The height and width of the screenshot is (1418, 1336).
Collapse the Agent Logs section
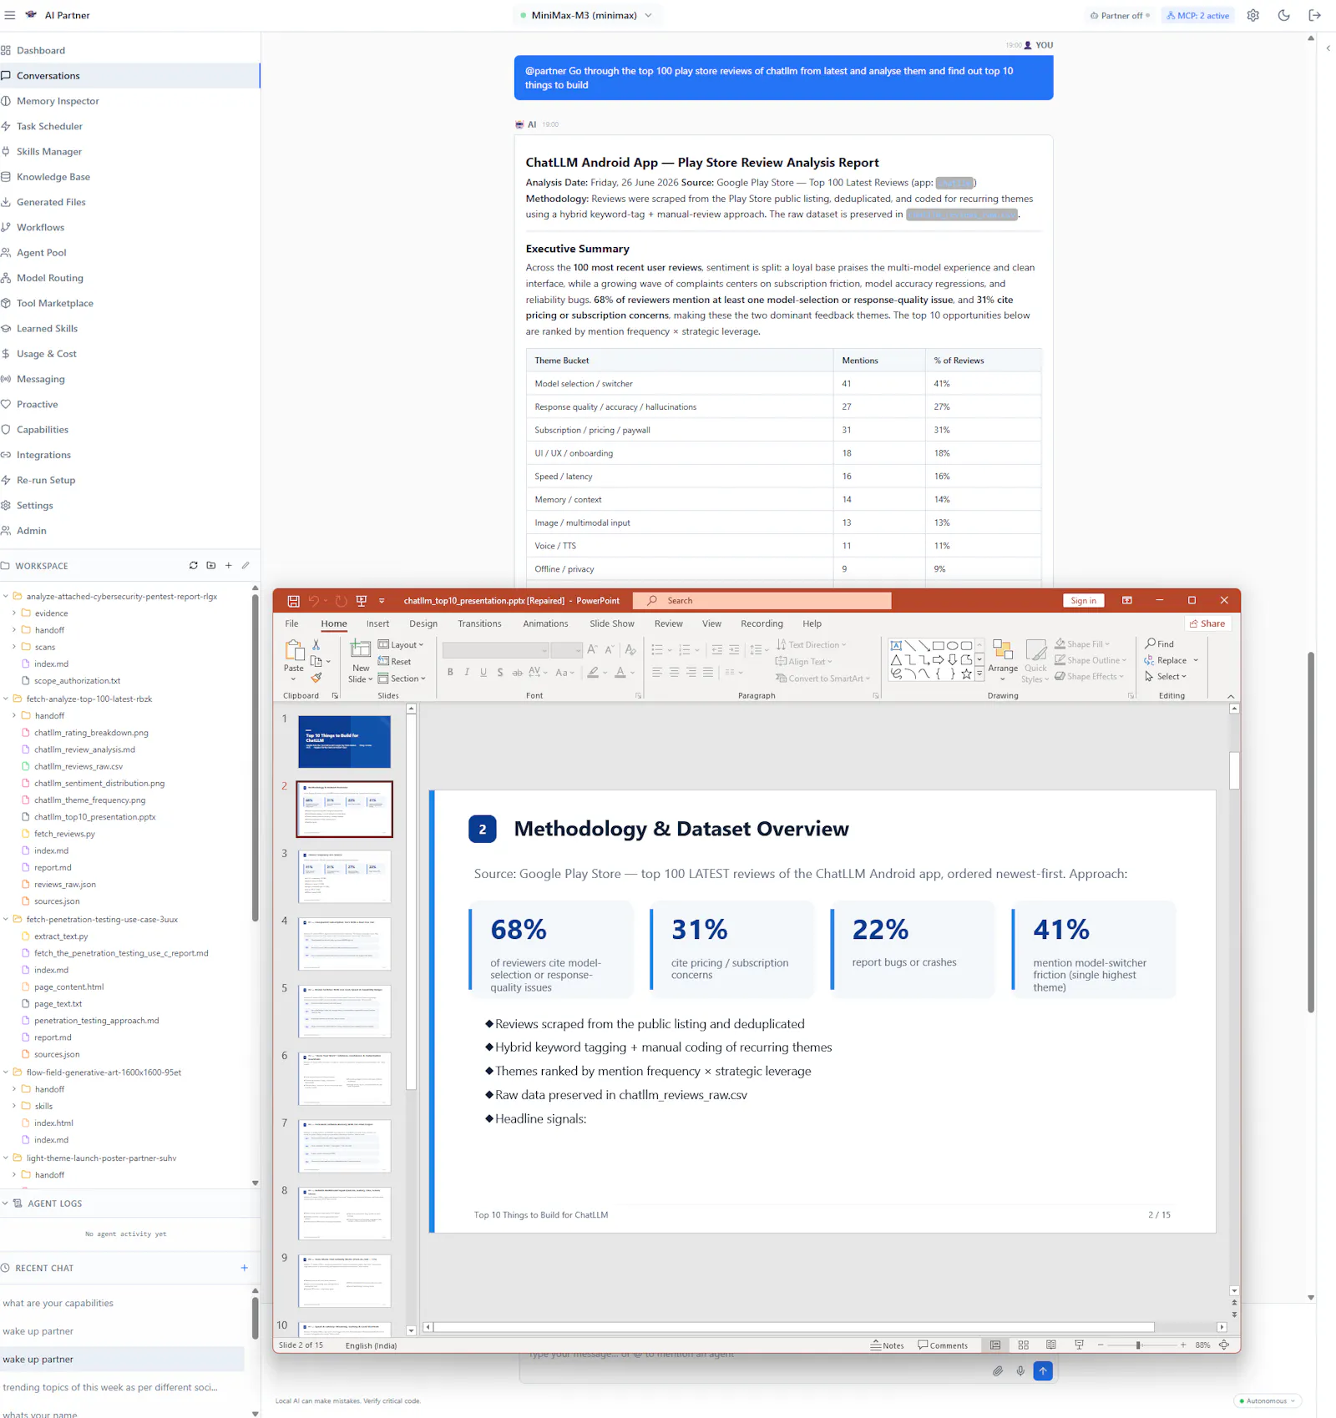point(5,1204)
